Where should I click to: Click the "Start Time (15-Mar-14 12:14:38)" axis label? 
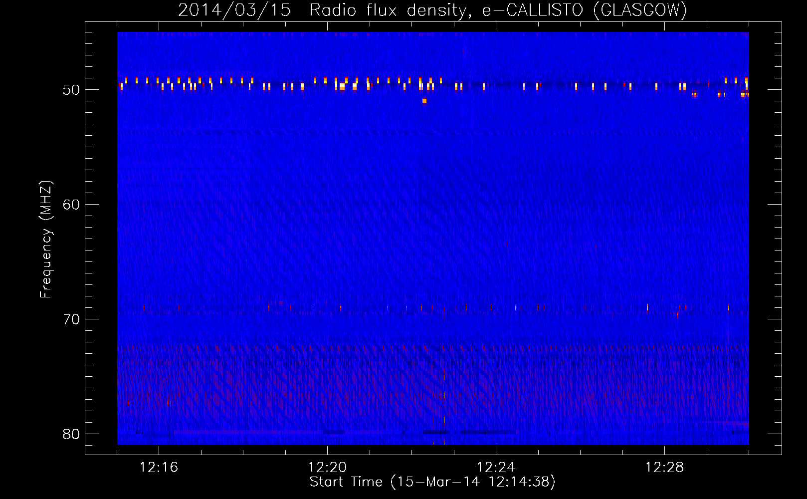pyautogui.click(x=432, y=482)
